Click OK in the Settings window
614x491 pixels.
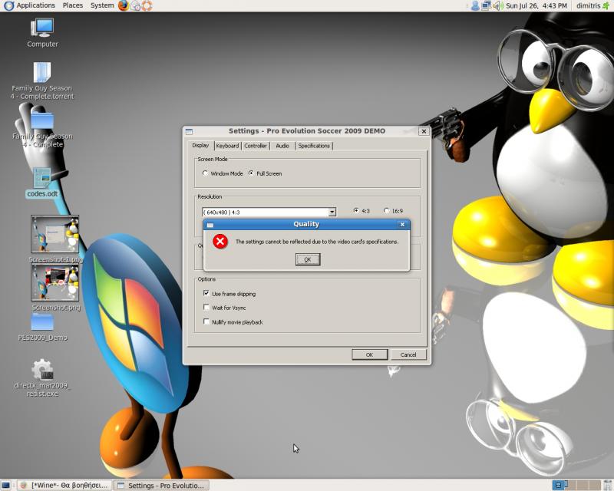370,354
